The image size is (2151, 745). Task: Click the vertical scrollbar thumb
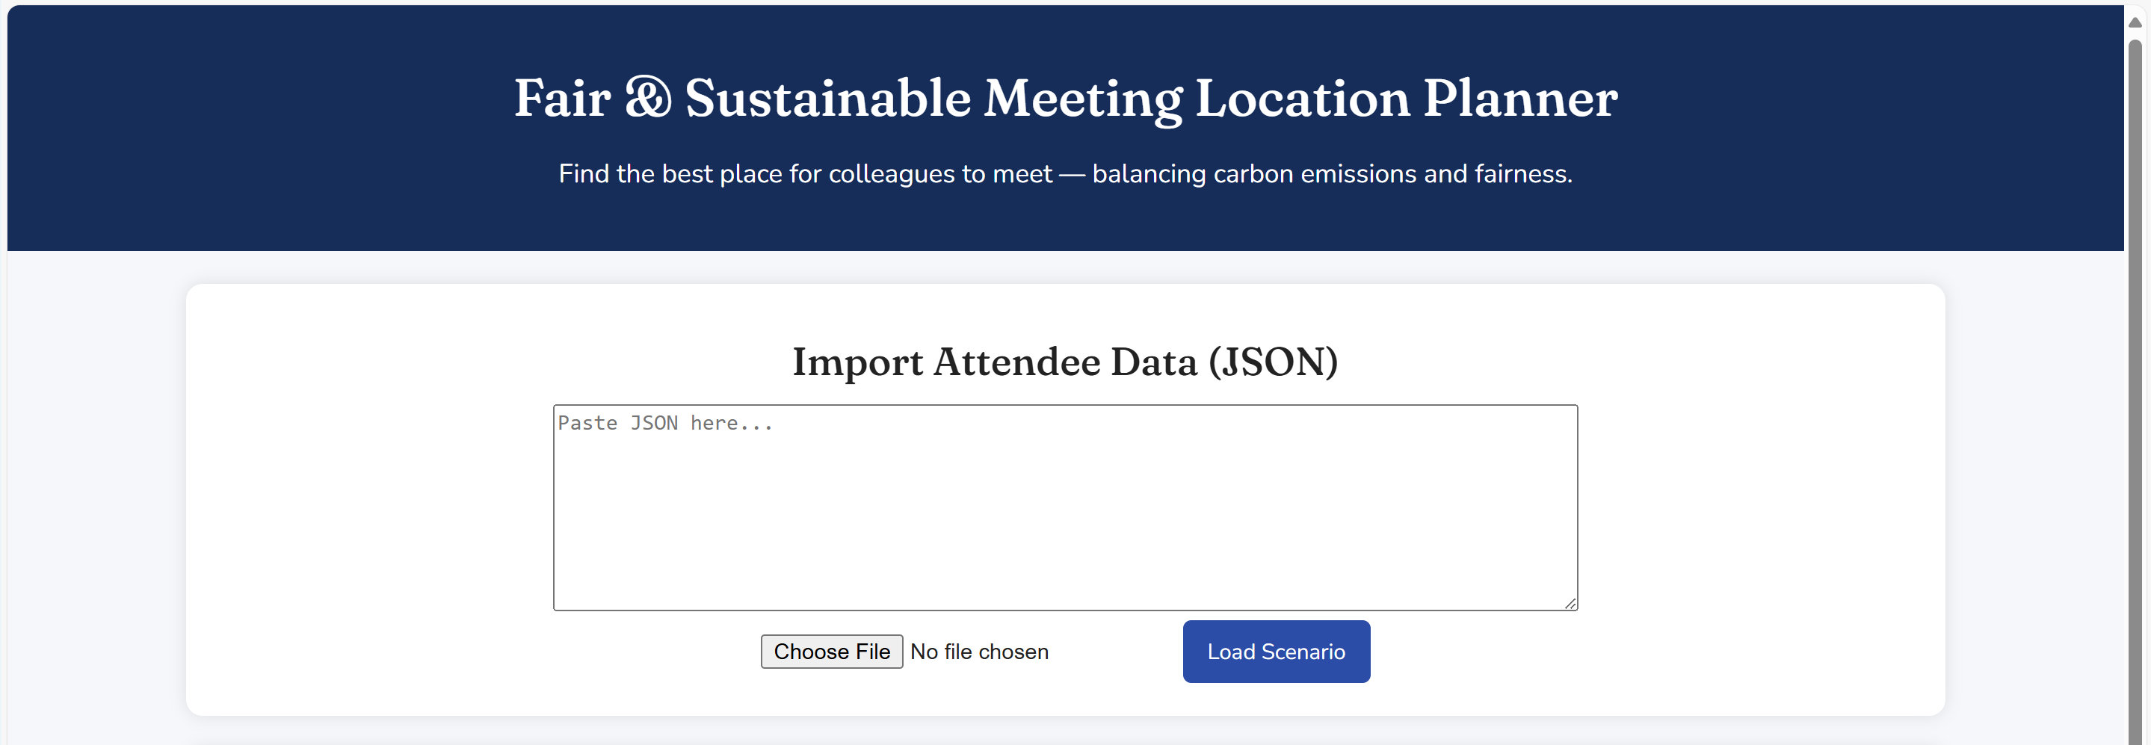coord(2135,376)
